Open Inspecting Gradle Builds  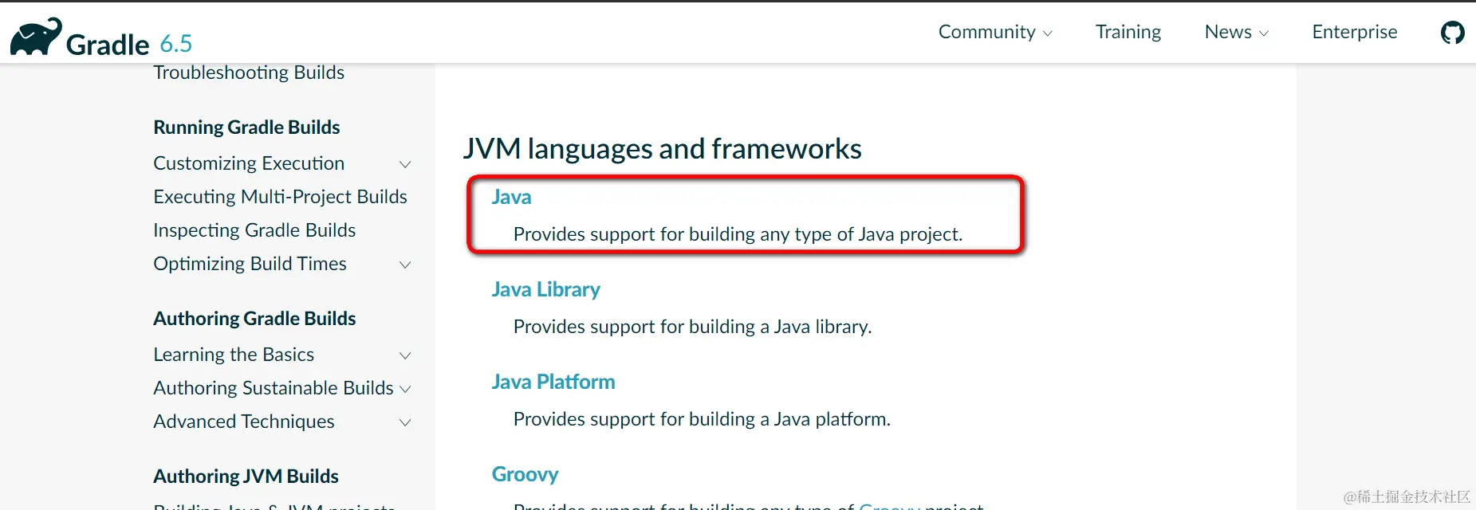click(254, 230)
